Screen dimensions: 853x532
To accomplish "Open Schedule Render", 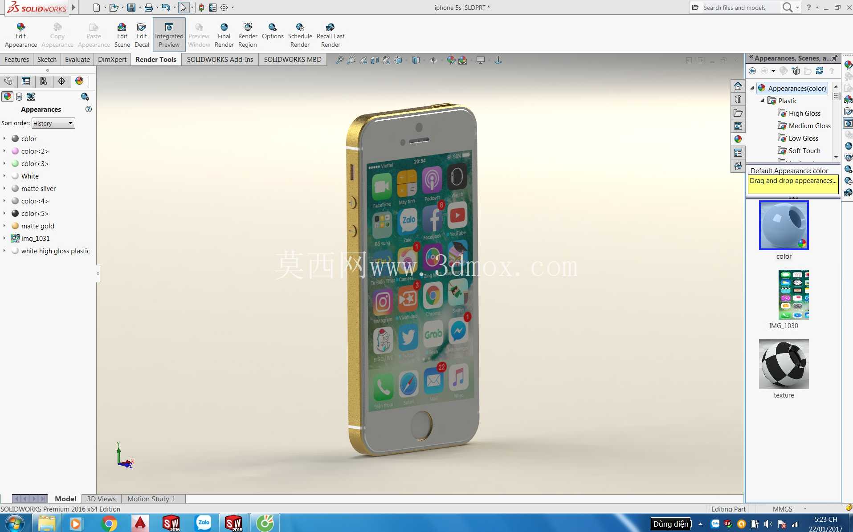I will [x=300, y=35].
